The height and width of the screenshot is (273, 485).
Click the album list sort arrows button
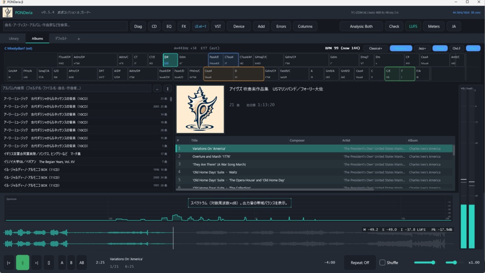(168, 89)
